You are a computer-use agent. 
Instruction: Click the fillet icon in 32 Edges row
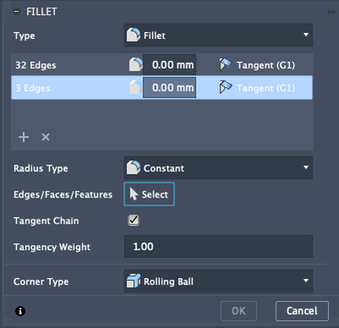[136, 64]
